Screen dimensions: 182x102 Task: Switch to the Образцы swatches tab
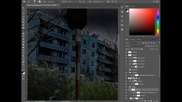133,6
